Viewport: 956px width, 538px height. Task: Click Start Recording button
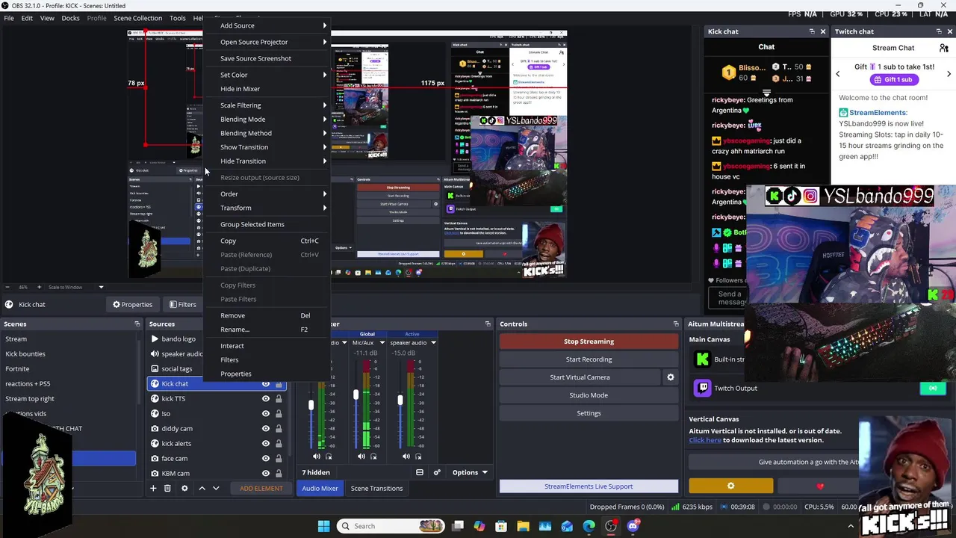click(x=589, y=359)
